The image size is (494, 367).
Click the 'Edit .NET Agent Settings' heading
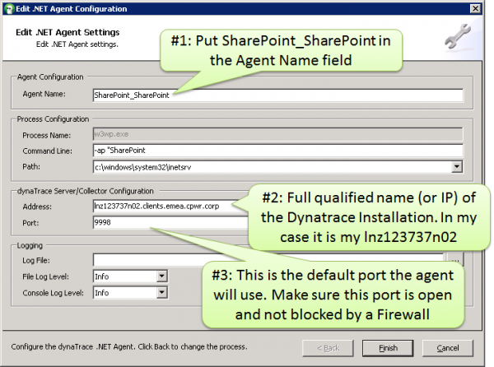(68, 32)
